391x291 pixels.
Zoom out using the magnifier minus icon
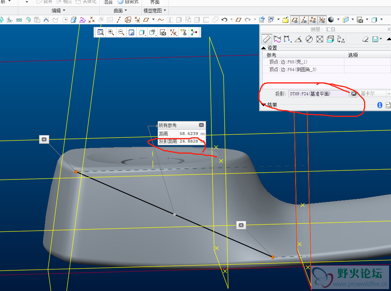121,32
